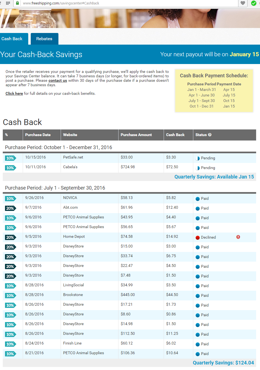Select 'Quarterly Savings: Available Jan 15' text

pos(214,177)
